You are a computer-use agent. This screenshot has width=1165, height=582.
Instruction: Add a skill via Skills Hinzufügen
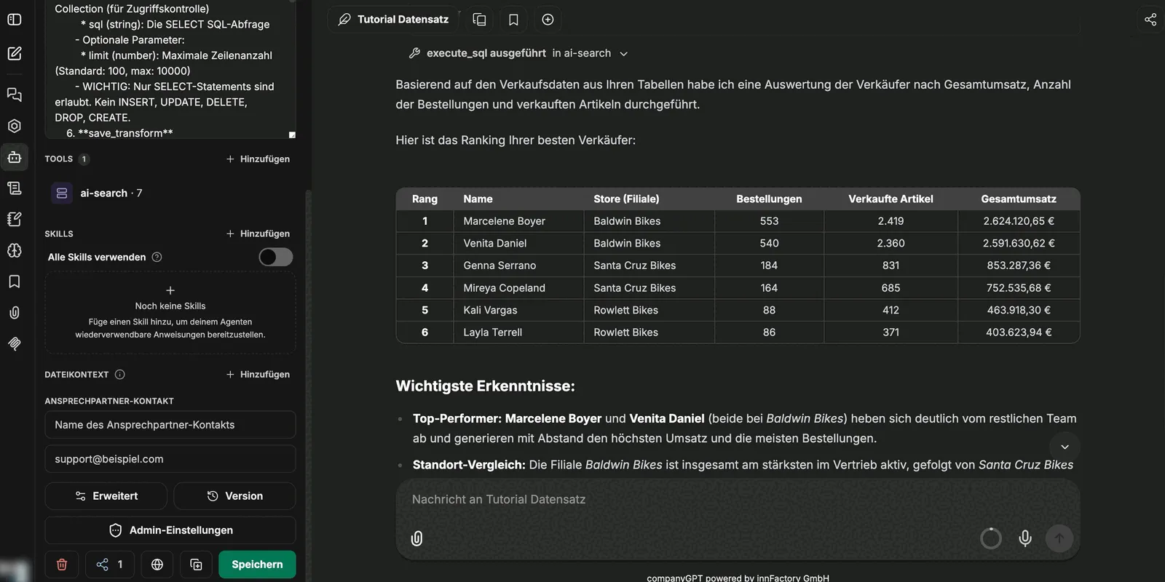(258, 234)
